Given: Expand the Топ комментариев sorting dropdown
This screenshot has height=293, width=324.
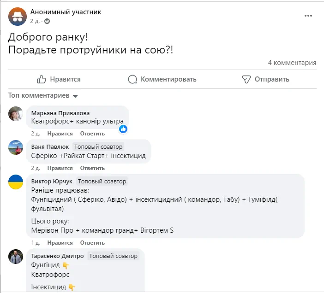Looking at the screenshot, I should click(x=75, y=96).
